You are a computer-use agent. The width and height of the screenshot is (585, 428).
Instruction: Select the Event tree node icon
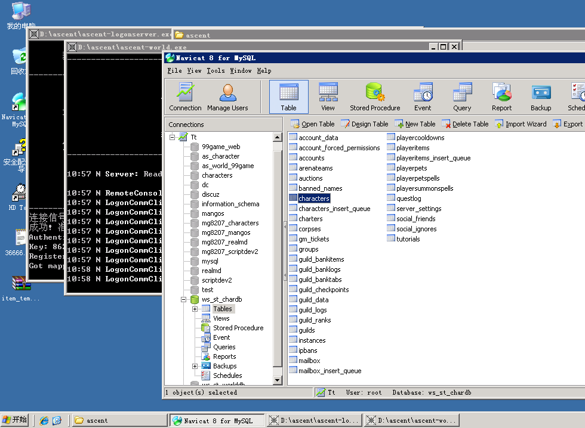pos(206,337)
